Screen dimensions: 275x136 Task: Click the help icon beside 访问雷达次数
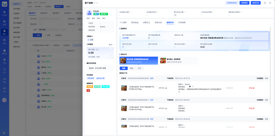pyautogui.click(x=130, y=12)
